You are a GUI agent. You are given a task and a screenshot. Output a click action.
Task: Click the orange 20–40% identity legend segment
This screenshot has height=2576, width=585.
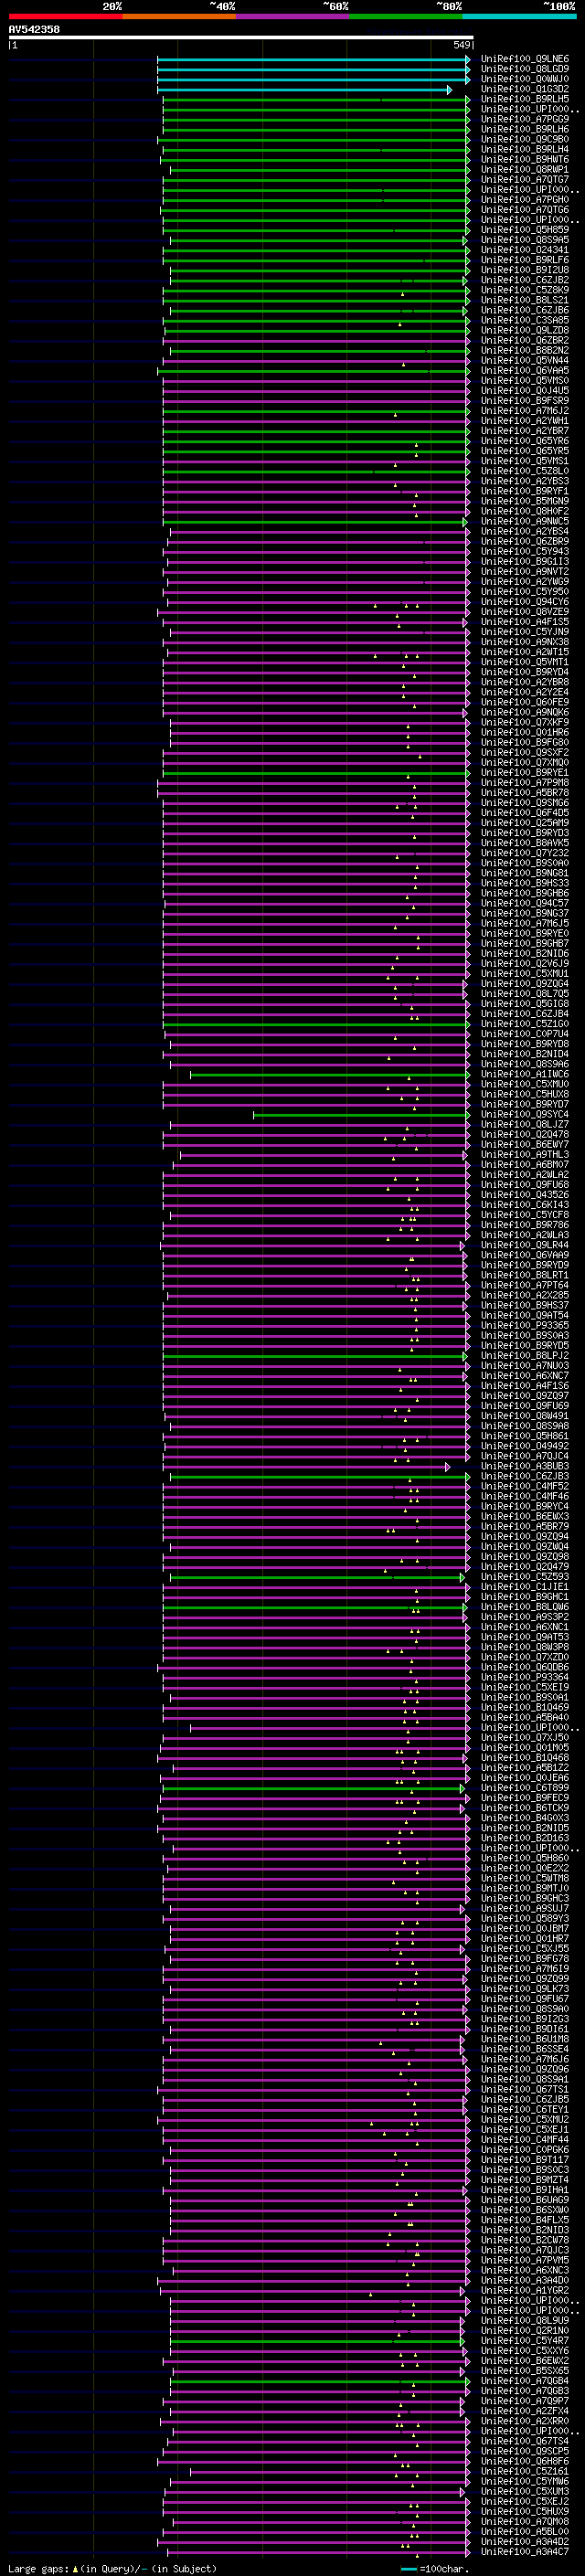click(179, 16)
